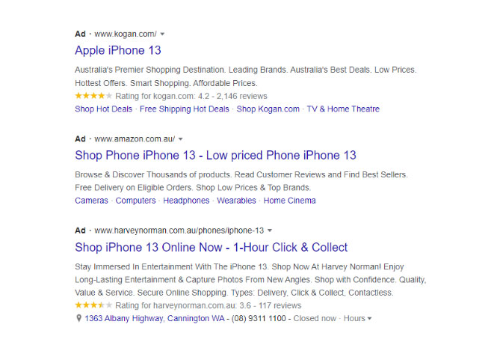Click the 'Rating for harveynorman.com.au: 3.6 - 117 reviews' text
This screenshot has height=363, width=497.
[x=209, y=305]
